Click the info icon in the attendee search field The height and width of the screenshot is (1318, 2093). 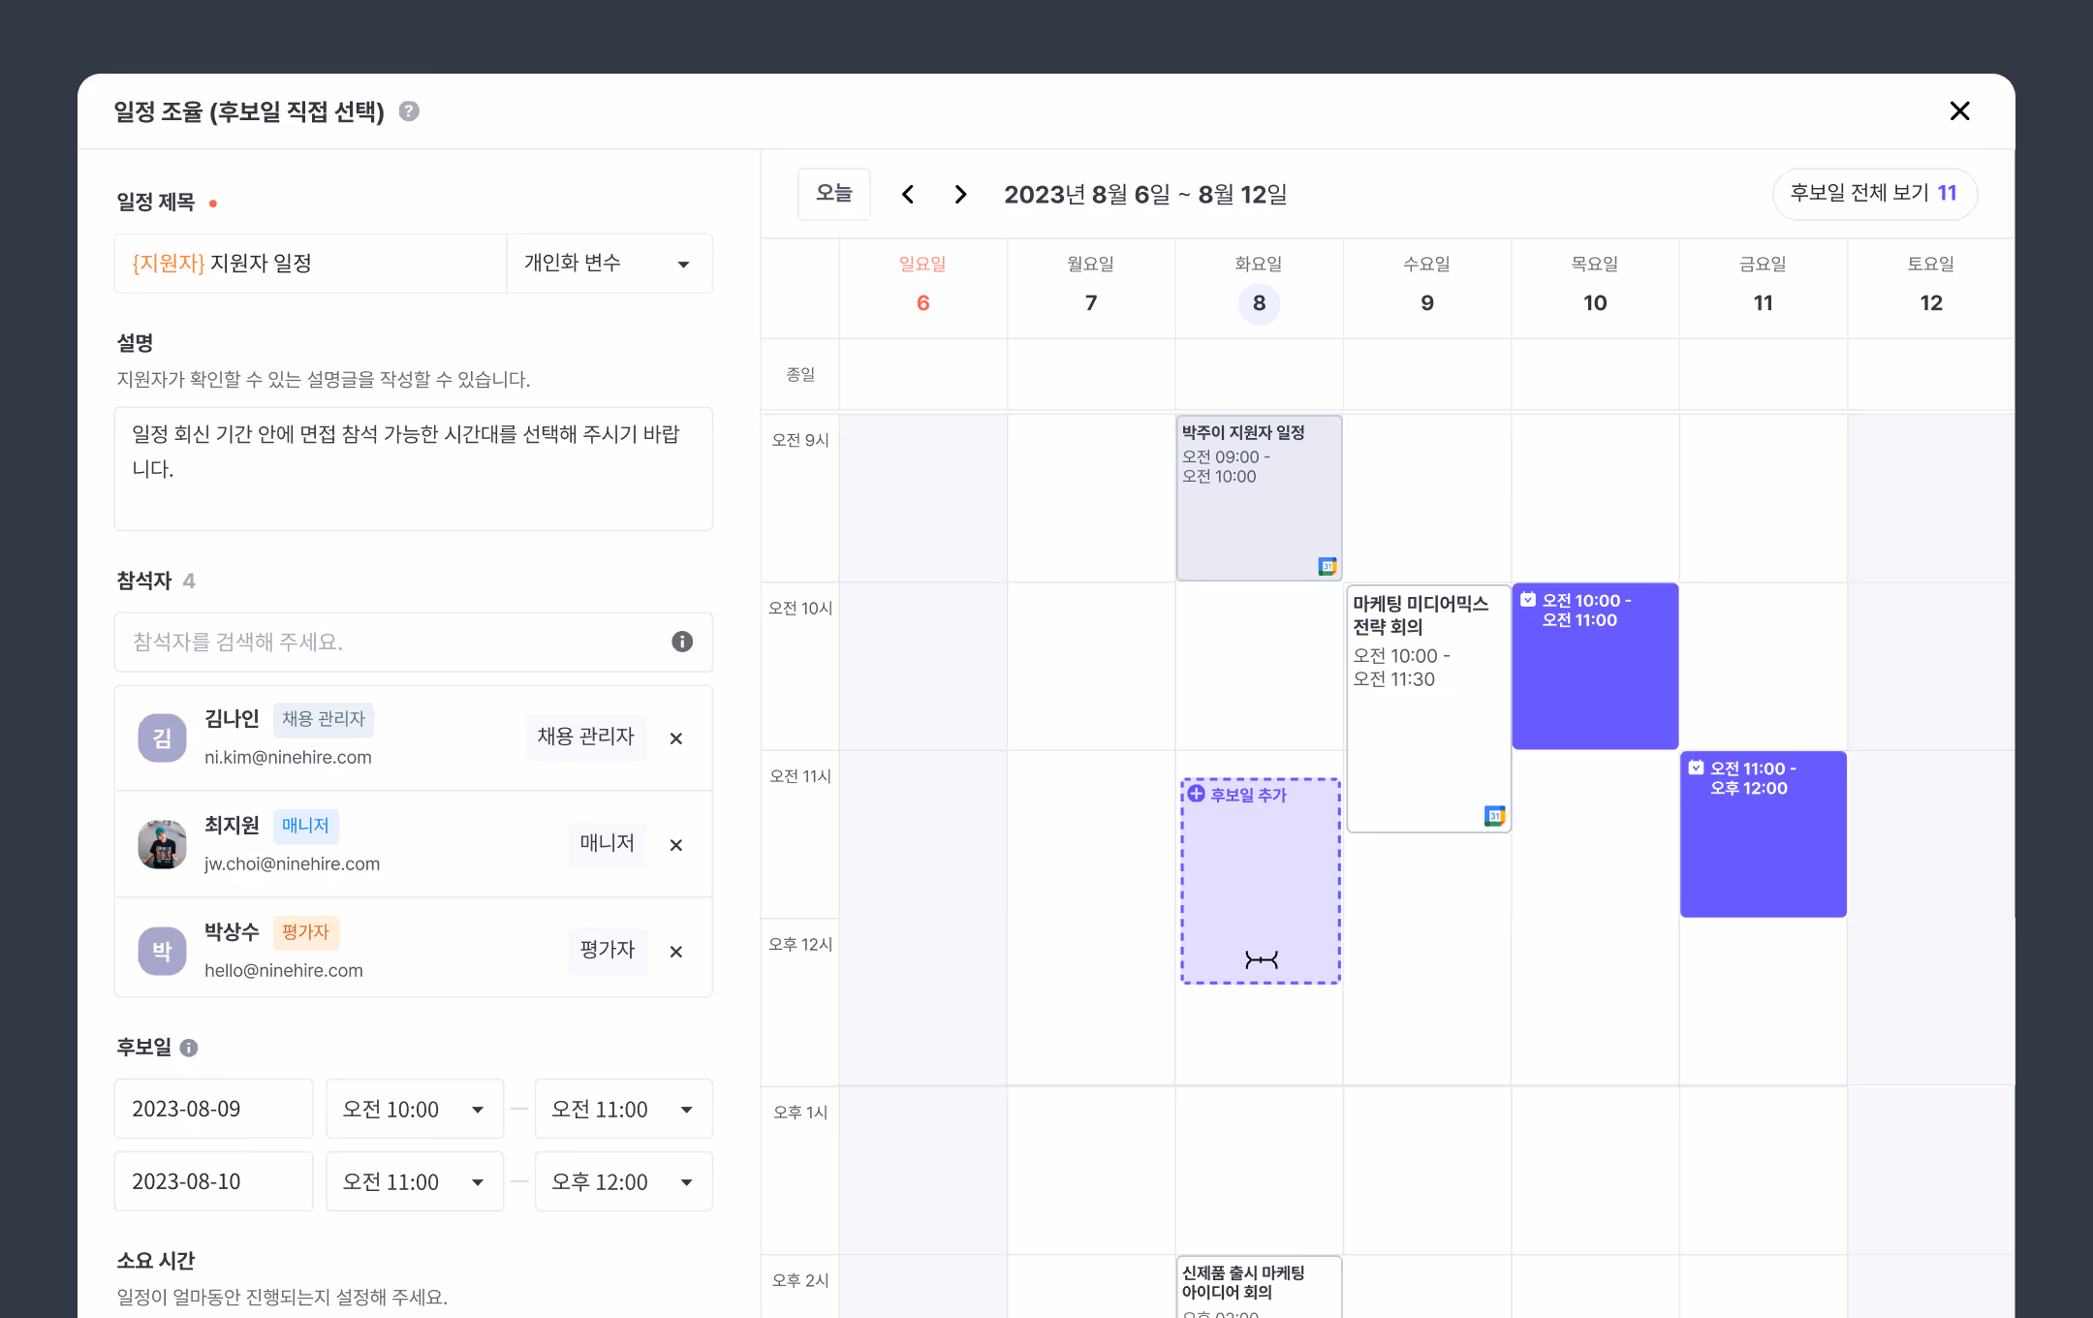point(682,642)
